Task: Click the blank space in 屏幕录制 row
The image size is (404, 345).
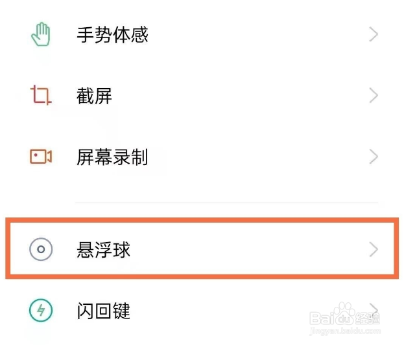Action: click(257, 157)
